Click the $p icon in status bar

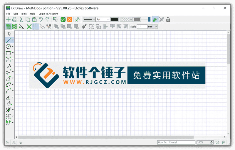(8, 142)
